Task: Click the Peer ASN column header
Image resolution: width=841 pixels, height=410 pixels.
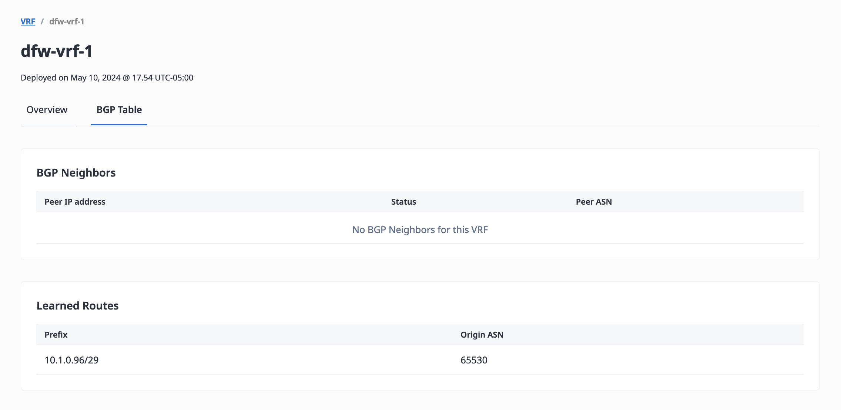Action: tap(594, 202)
